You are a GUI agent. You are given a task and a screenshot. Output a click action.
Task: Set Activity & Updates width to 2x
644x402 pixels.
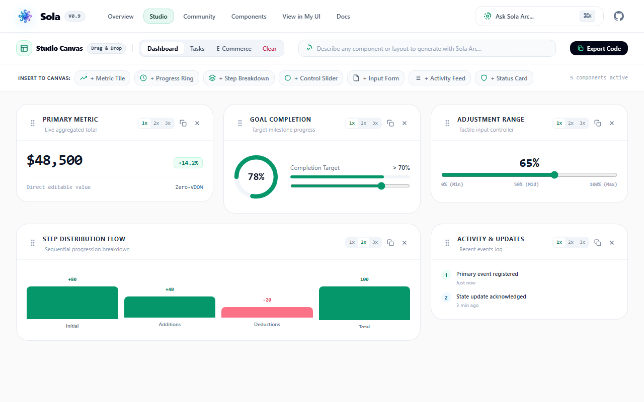(571, 243)
